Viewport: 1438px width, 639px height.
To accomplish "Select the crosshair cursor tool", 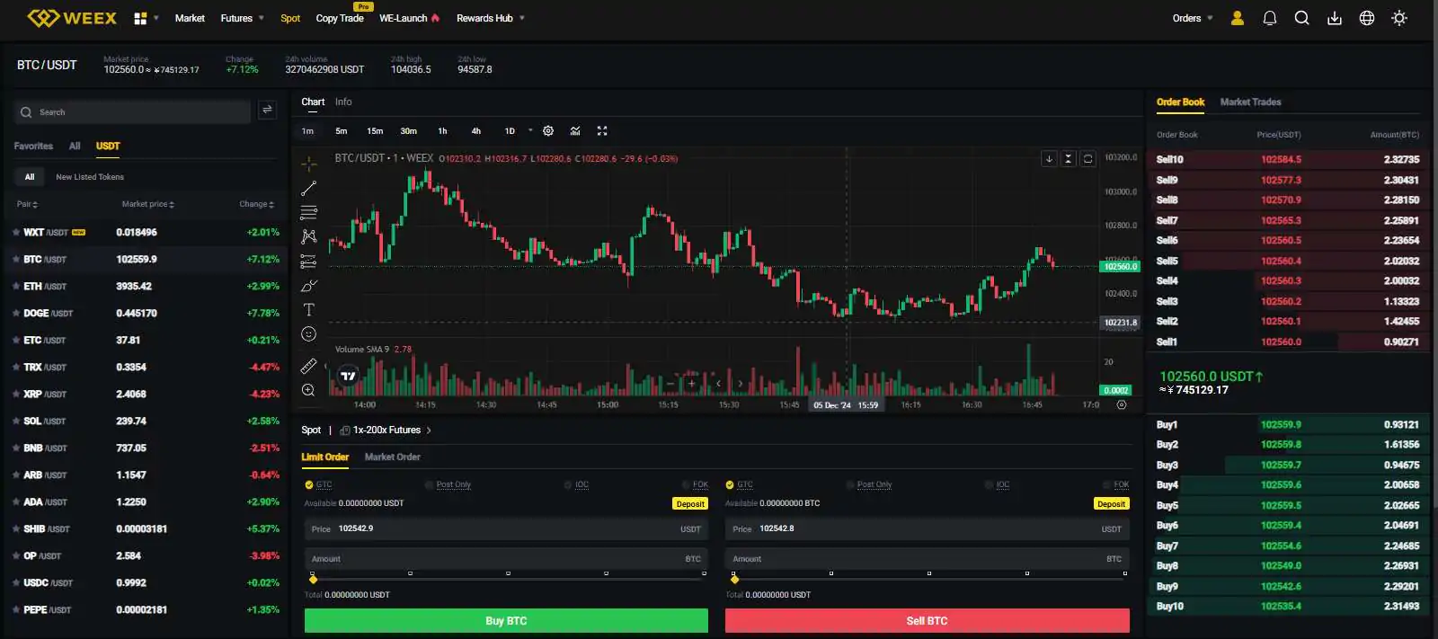I will click(x=308, y=164).
